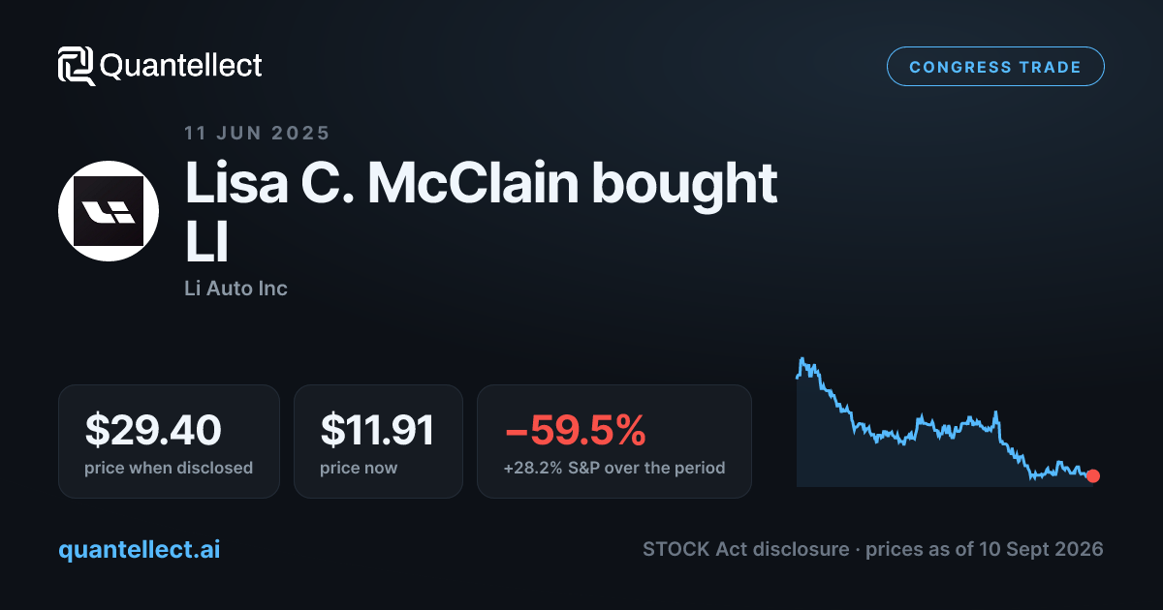Click the Li Auto Inc company name

[236, 288]
